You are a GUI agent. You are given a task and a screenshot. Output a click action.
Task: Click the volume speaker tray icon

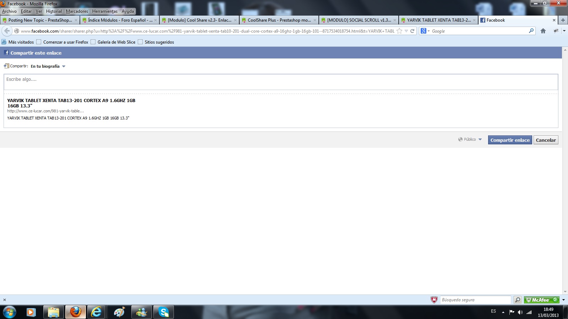[x=520, y=312]
